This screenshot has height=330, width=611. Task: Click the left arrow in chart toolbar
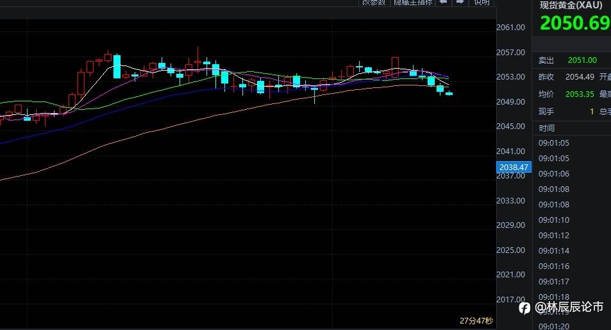coord(443,3)
